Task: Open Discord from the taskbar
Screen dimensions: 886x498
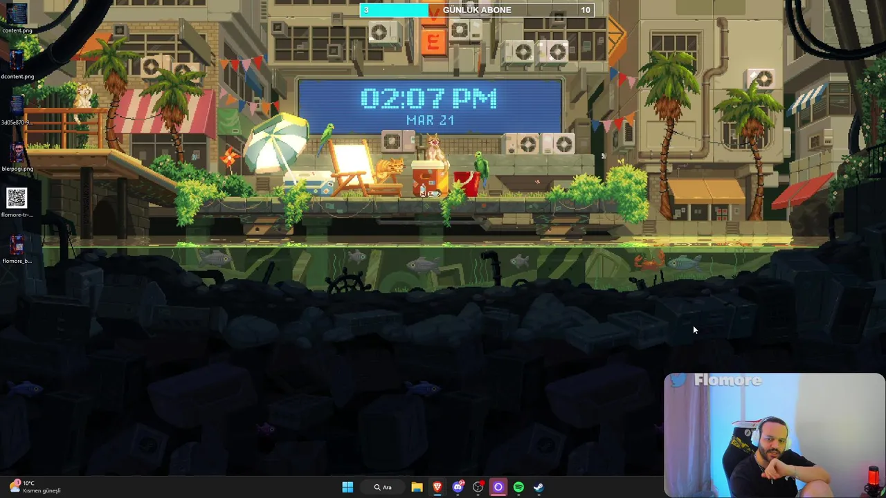Action: (x=458, y=487)
